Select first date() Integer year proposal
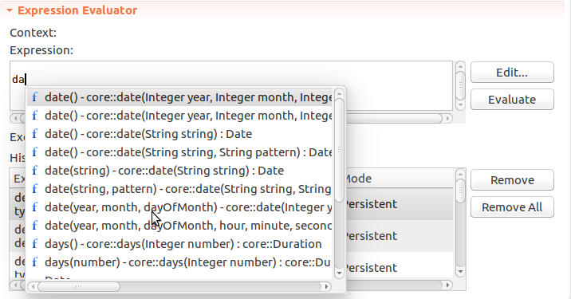This screenshot has width=571, height=299. 179,97
